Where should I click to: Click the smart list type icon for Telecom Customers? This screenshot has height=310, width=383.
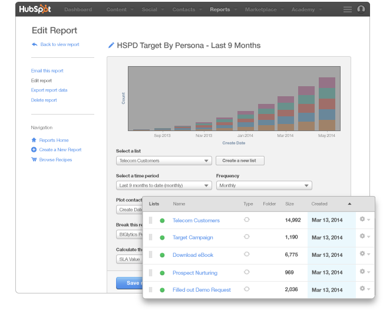pyautogui.click(x=247, y=220)
